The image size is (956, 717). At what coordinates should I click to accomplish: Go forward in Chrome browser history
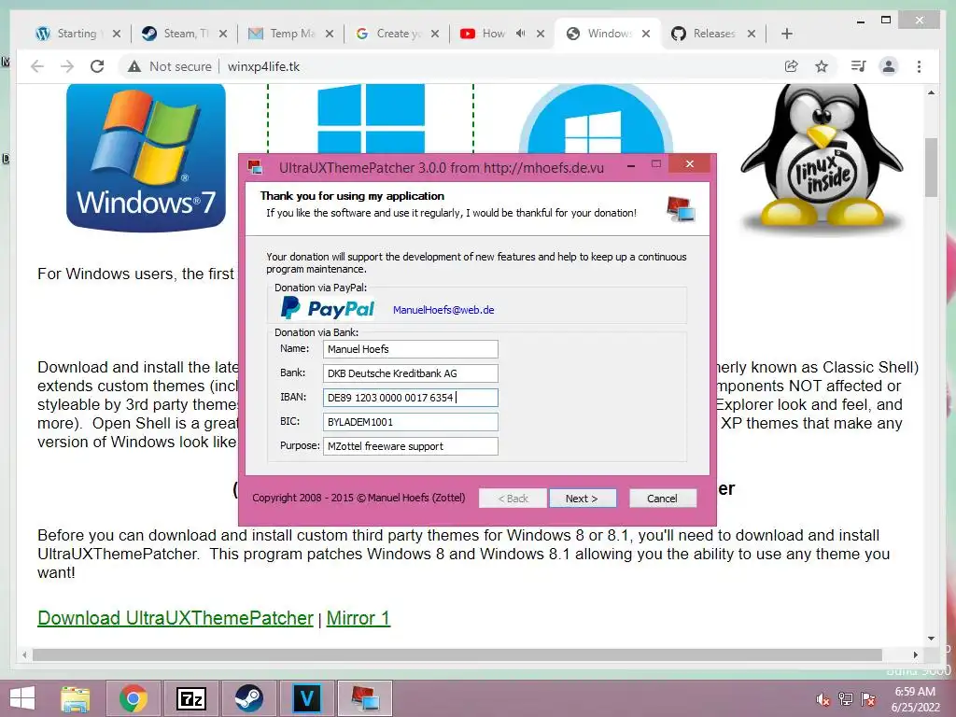[67, 66]
